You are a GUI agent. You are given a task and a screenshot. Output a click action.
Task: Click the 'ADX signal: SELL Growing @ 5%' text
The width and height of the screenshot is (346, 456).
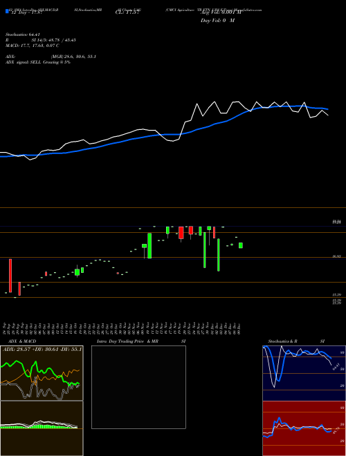coord(38,62)
